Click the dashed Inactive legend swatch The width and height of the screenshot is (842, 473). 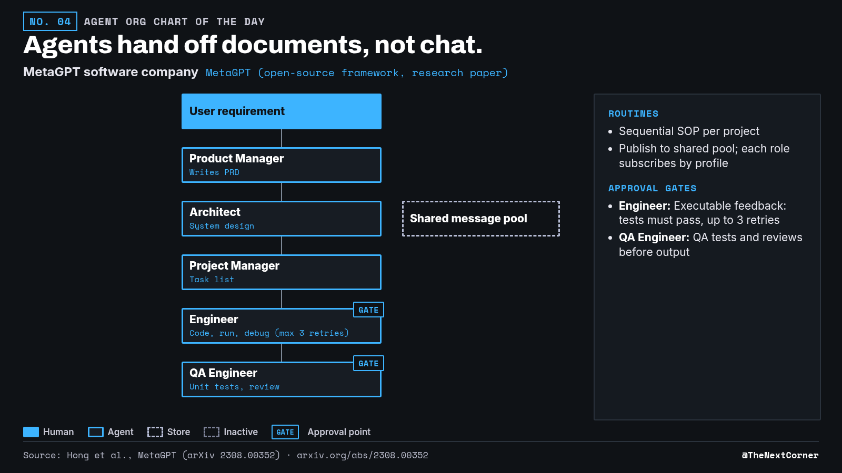click(x=212, y=432)
